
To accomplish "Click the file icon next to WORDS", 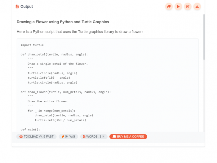I will 84,137.
